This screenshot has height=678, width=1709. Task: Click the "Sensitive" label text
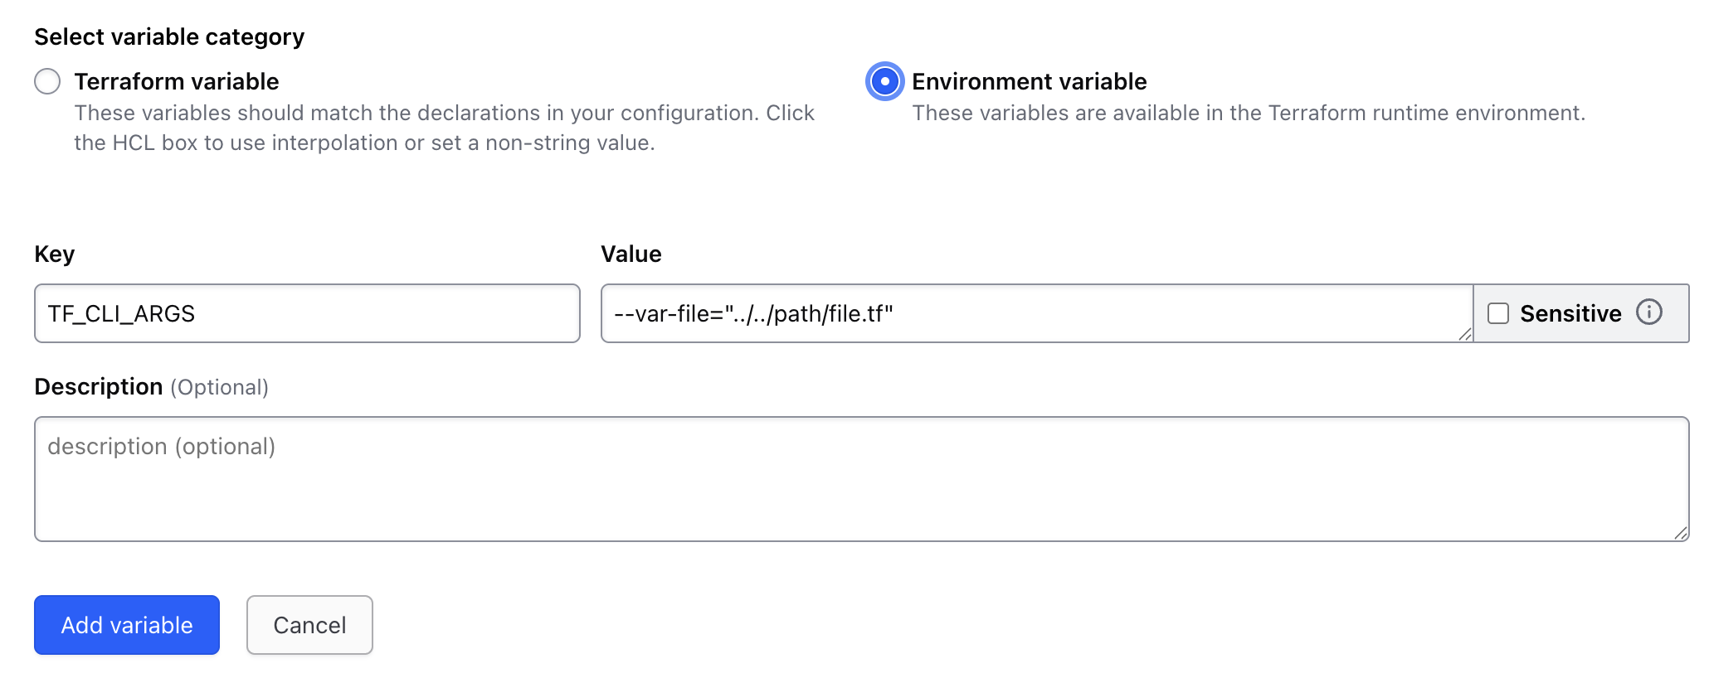point(1570,313)
